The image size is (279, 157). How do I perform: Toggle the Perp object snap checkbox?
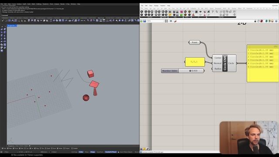click(x=35, y=148)
